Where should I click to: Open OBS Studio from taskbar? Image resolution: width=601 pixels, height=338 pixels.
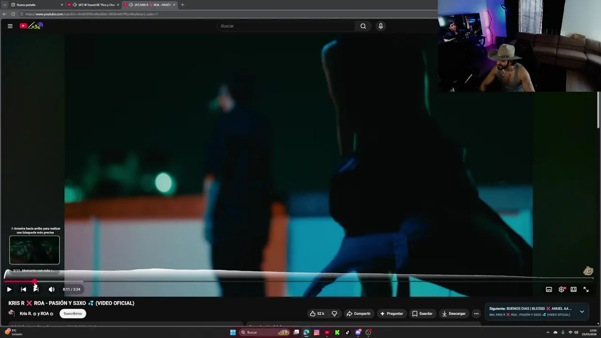pyautogui.click(x=369, y=332)
